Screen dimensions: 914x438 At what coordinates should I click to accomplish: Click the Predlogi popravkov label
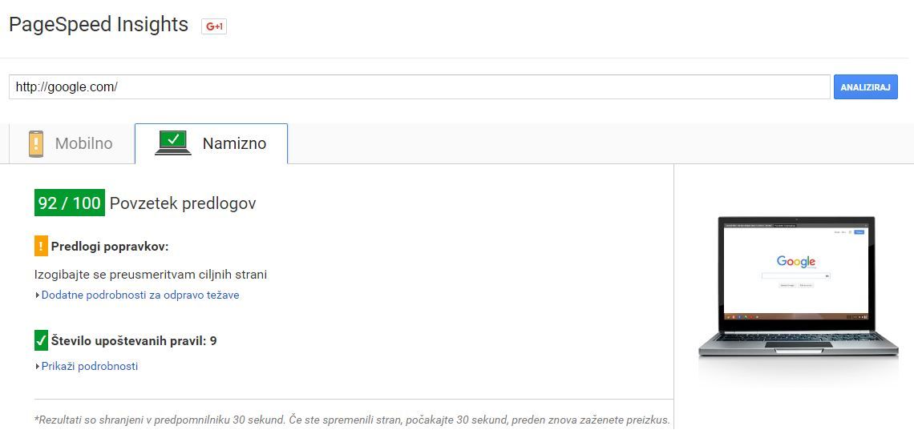coord(110,246)
